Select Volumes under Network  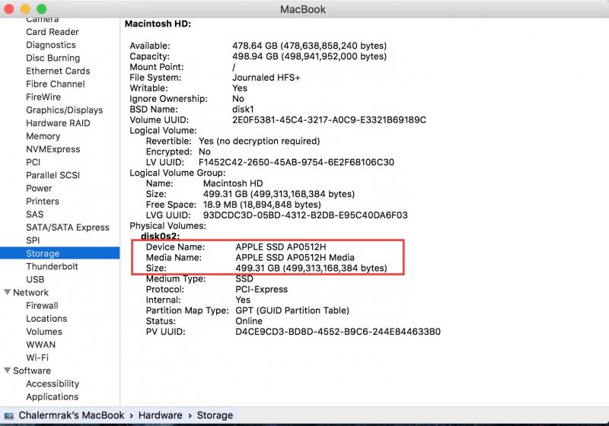point(44,332)
